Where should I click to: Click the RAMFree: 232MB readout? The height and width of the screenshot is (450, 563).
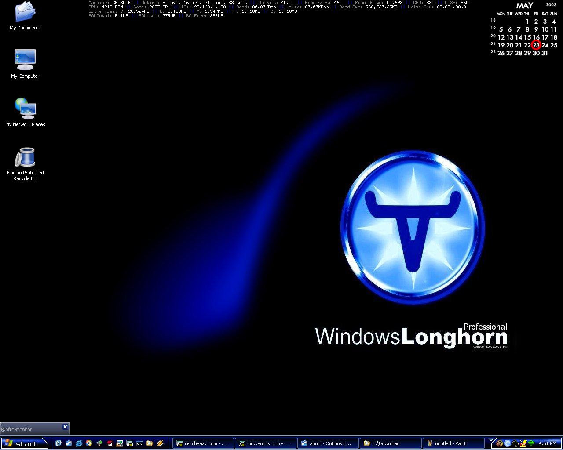[x=205, y=16]
